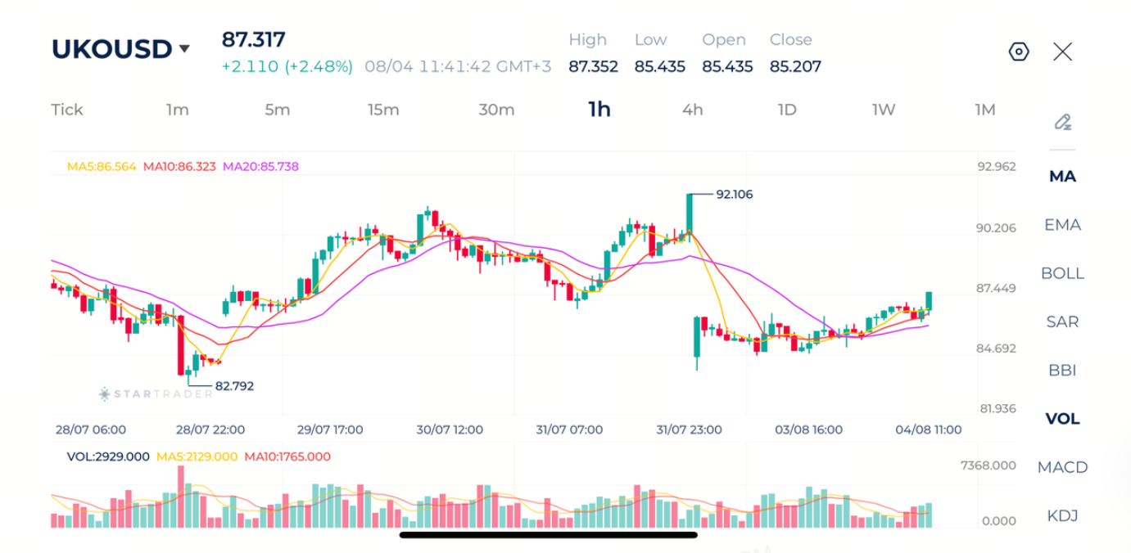Select the 1M monthly timeframe
The height and width of the screenshot is (553, 1131).
pos(985,110)
